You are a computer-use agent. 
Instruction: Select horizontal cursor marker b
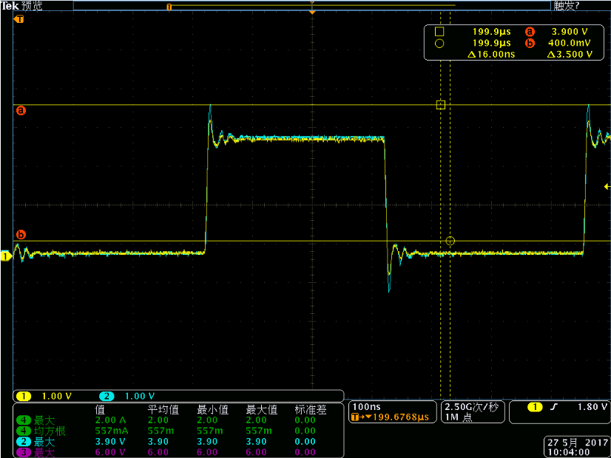click(x=21, y=235)
